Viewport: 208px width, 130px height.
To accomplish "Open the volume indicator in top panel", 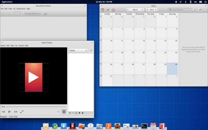I will (x=195, y=2).
